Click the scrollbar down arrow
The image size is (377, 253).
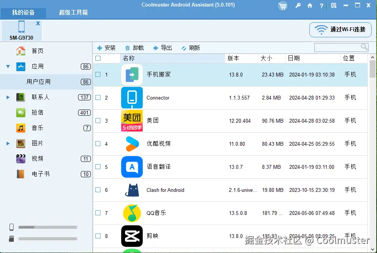pyautogui.click(x=372, y=250)
